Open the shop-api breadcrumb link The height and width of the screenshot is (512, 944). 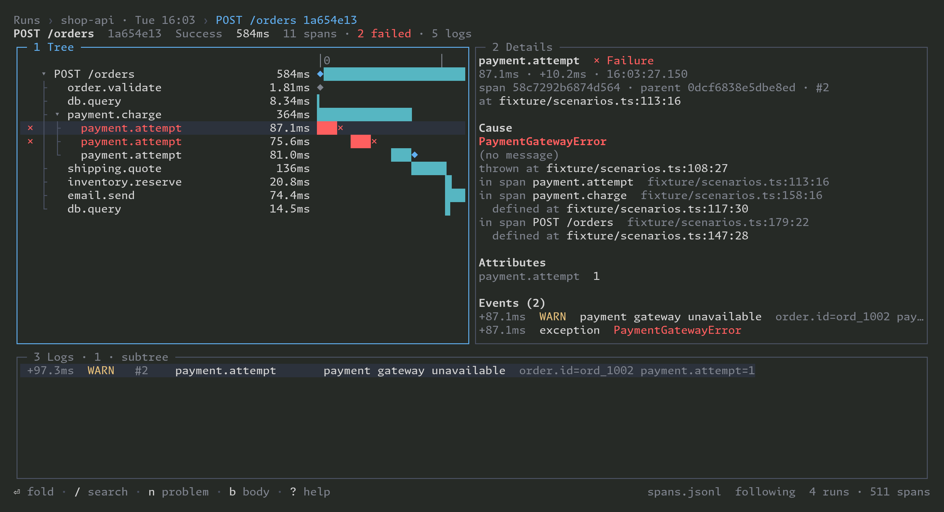(87, 20)
